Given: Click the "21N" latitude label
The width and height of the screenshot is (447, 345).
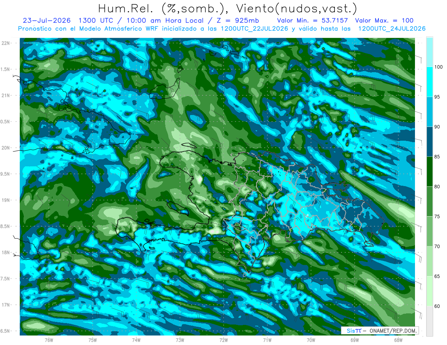Looking at the screenshot, I should (x=6, y=95).
